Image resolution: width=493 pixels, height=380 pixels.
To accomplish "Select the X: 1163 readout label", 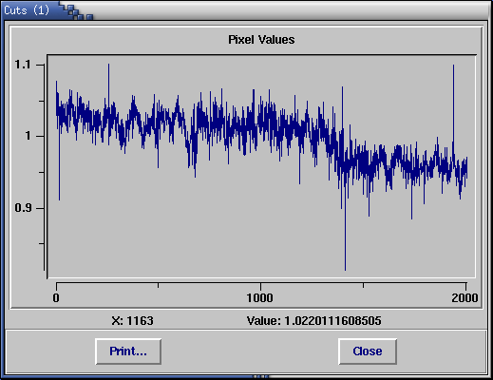I will pos(132,321).
